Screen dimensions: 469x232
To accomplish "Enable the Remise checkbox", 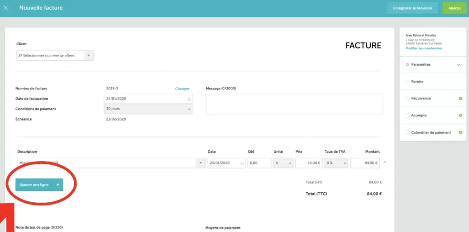I will click(x=408, y=82).
